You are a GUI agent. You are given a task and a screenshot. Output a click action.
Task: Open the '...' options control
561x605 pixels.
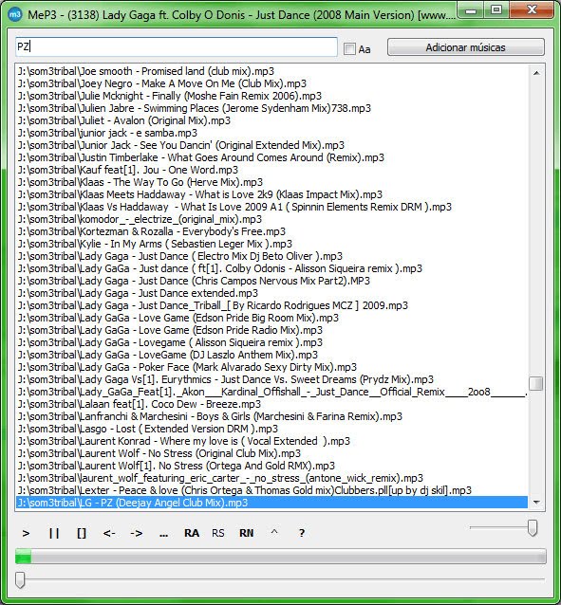163,534
